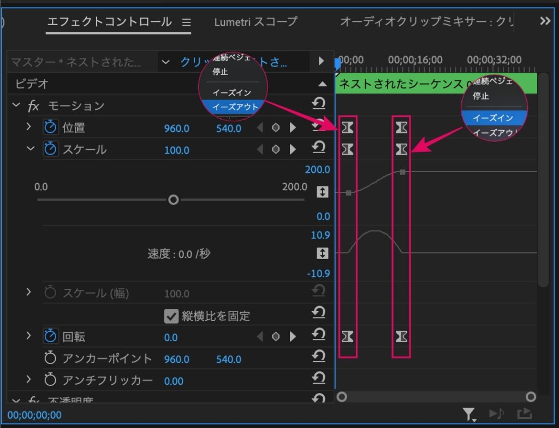Image resolution: width=559 pixels, height=428 pixels.
Task: Expand the 位置 property
Action: pos(28,127)
